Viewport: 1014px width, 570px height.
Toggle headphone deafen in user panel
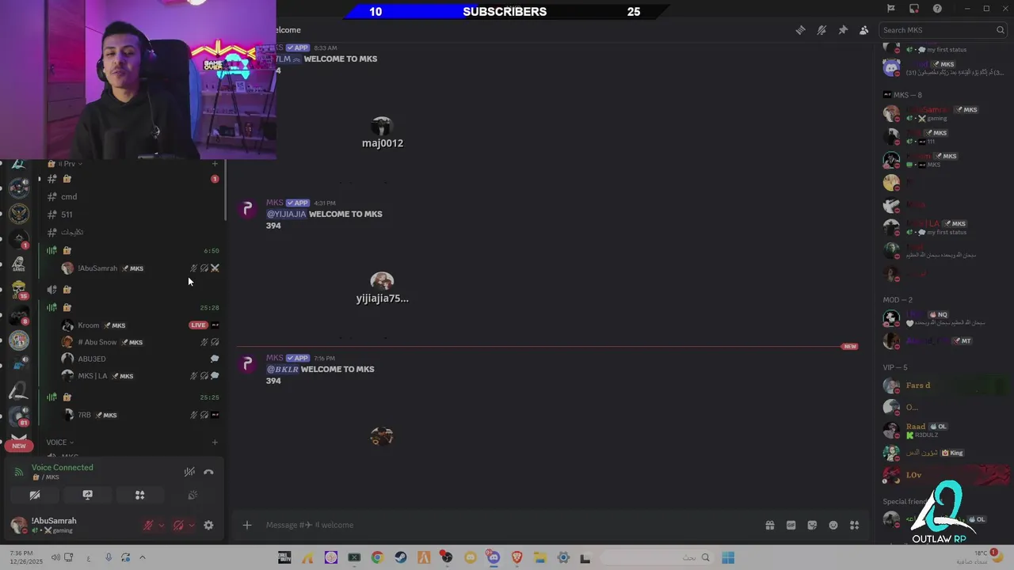point(178,525)
